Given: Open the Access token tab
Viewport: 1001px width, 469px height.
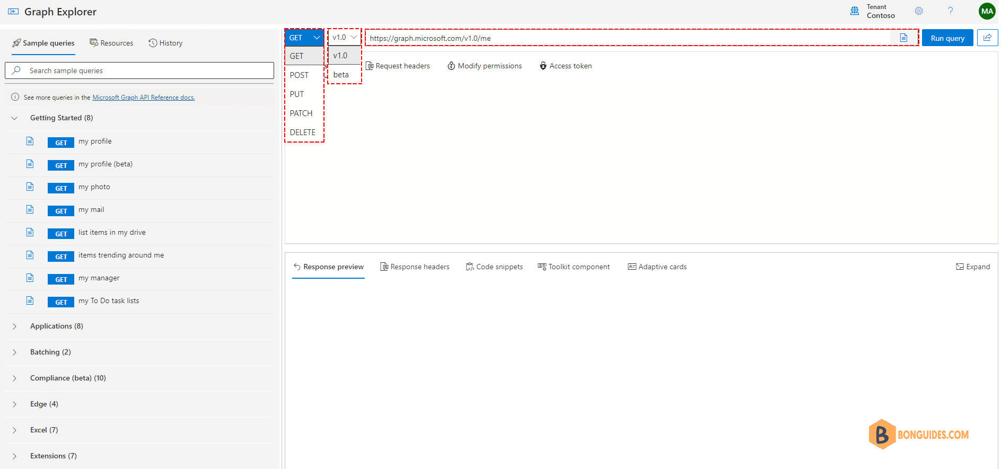Looking at the screenshot, I should tap(566, 66).
